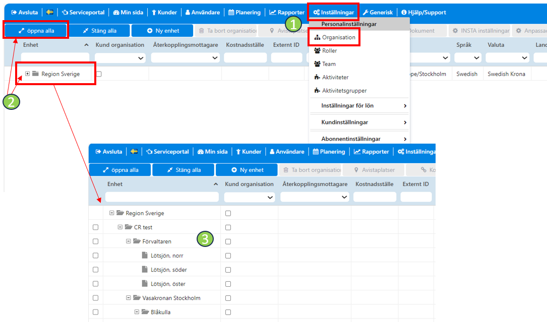
Task: Click the Lötsjön, söder document icon
Action: [145, 269]
